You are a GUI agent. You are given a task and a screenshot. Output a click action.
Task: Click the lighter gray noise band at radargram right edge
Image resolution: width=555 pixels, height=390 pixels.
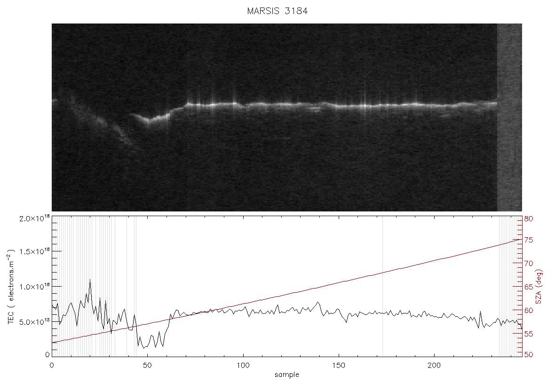pos(509,117)
